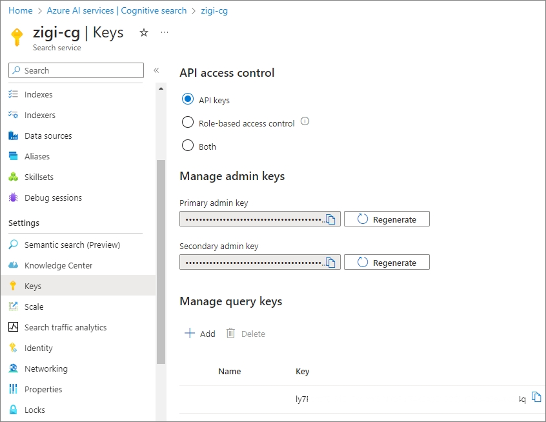Click the Indexers sidebar icon
The width and height of the screenshot is (546, 422).
point(14,115)
